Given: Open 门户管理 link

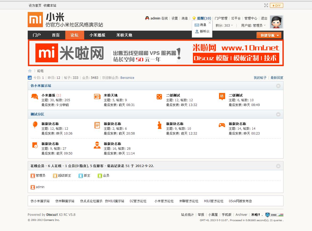Looking at the screenshot, I should click(x=221, y=18).
